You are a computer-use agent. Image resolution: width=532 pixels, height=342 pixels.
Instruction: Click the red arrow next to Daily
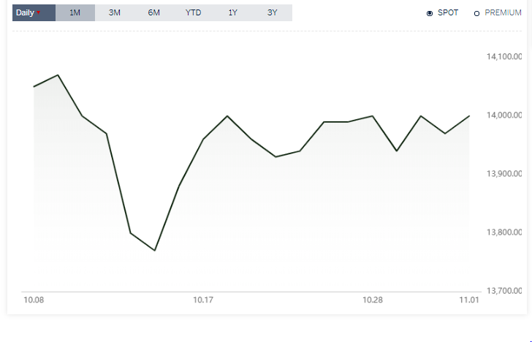[x=38, y=12]
